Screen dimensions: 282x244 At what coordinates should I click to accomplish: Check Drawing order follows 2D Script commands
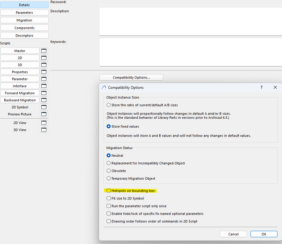pyautogui.click(x=152, y=221)
